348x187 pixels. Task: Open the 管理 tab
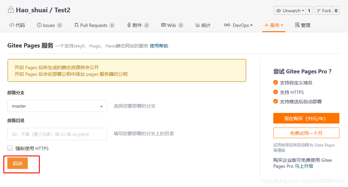303,25
